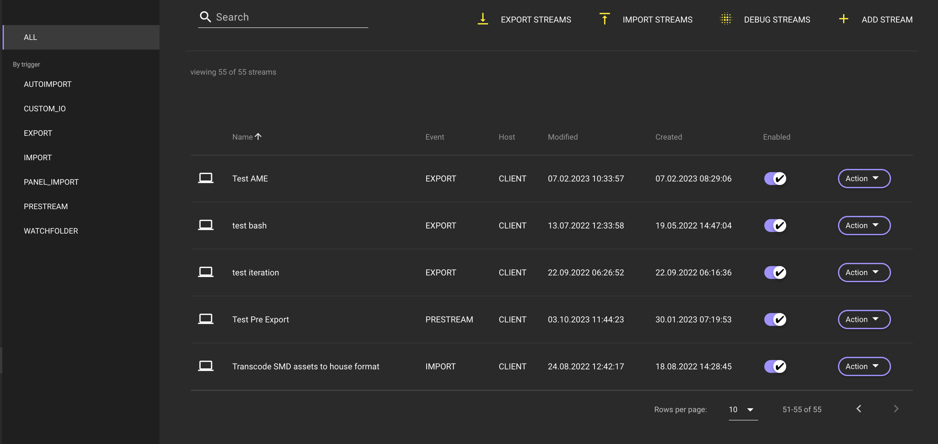938x444 pixels.
Task: Click the laptop icon beside Test AME
Action: pyautogui.click(x=206, y=178)
